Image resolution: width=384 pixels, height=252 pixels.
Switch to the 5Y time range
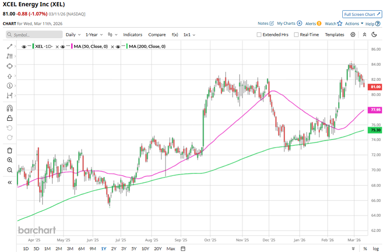point(134,249)
